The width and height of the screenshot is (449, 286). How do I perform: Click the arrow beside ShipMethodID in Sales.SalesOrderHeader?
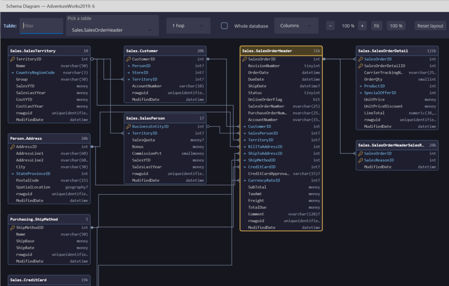point(245,160)
